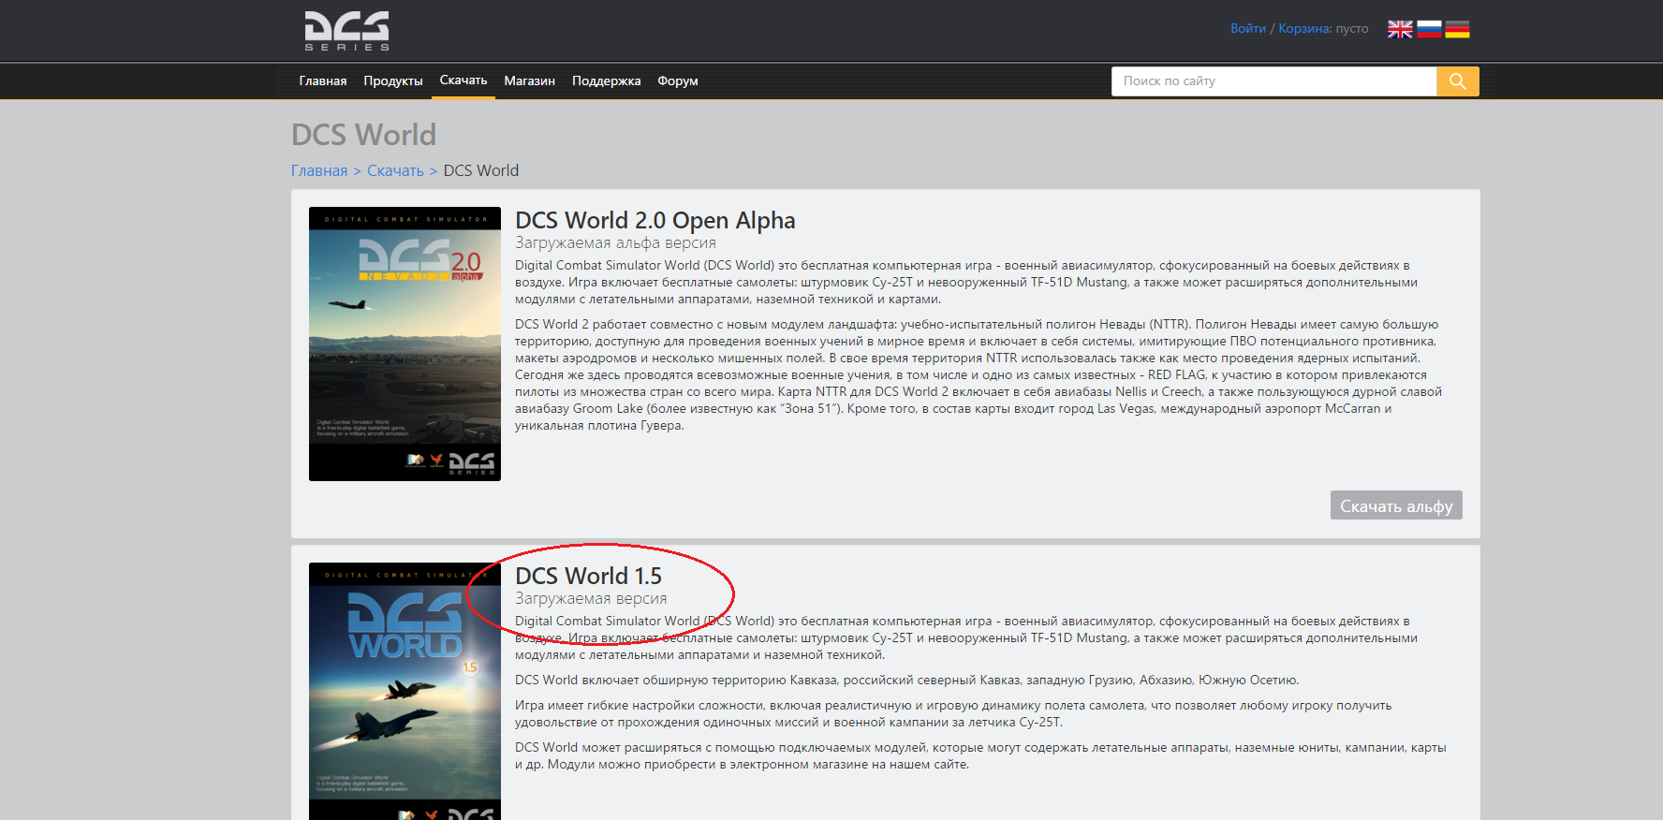1663x820 pixels.
Task: Open the DCS World 1.5 cover image
Action: click(405, 691)
